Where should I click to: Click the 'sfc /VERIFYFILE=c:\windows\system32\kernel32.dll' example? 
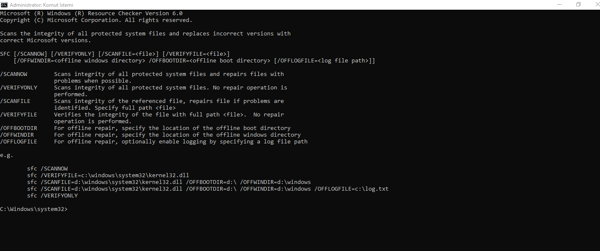point(108,175)
